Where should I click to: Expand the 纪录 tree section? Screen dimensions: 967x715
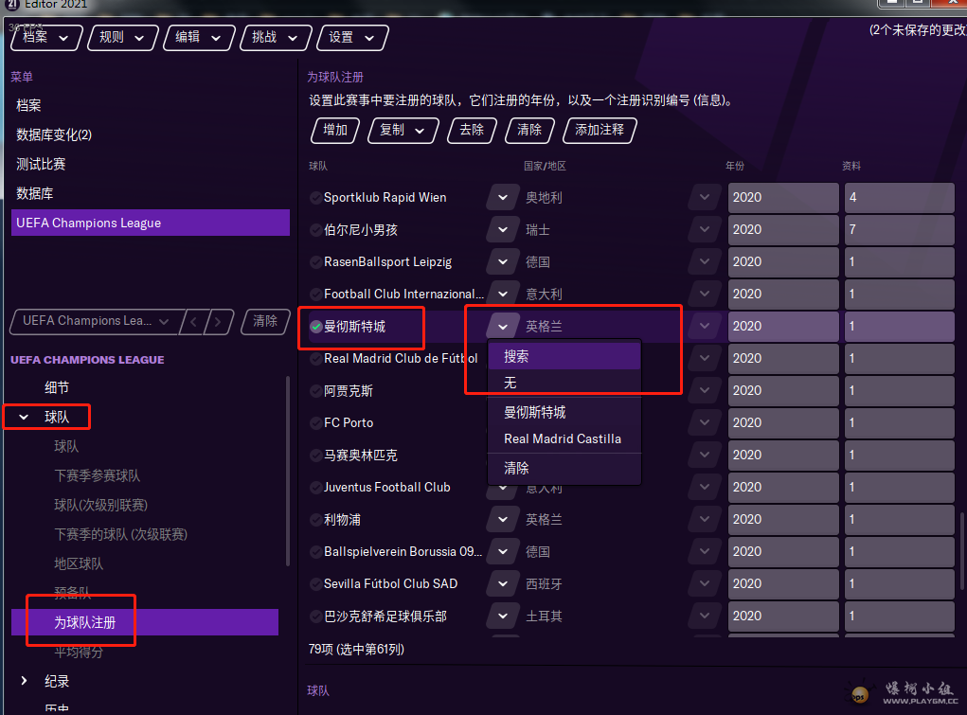[24, 681]
